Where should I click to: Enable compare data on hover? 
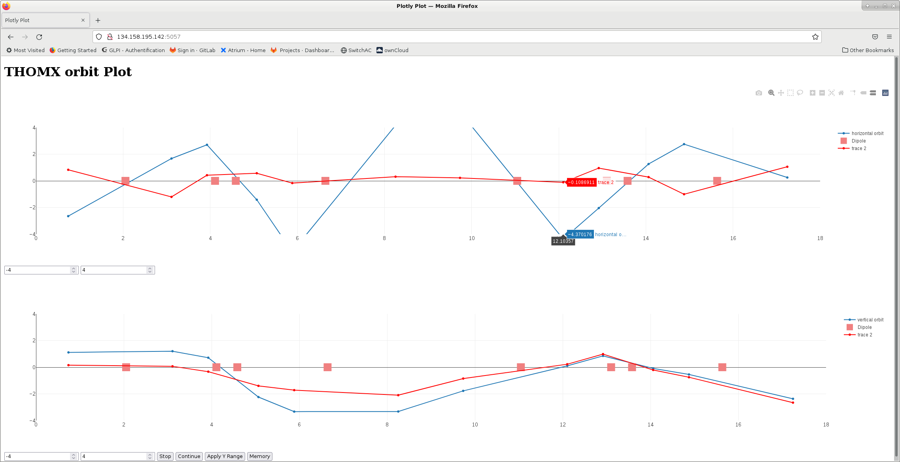click(x=873, y=93)
